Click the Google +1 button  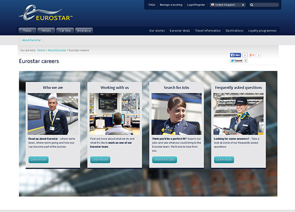coord(252,55)
